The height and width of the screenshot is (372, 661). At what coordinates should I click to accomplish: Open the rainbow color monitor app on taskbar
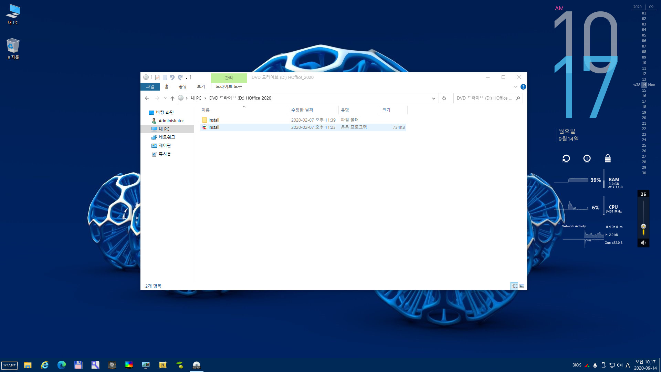tap(129, 365)
